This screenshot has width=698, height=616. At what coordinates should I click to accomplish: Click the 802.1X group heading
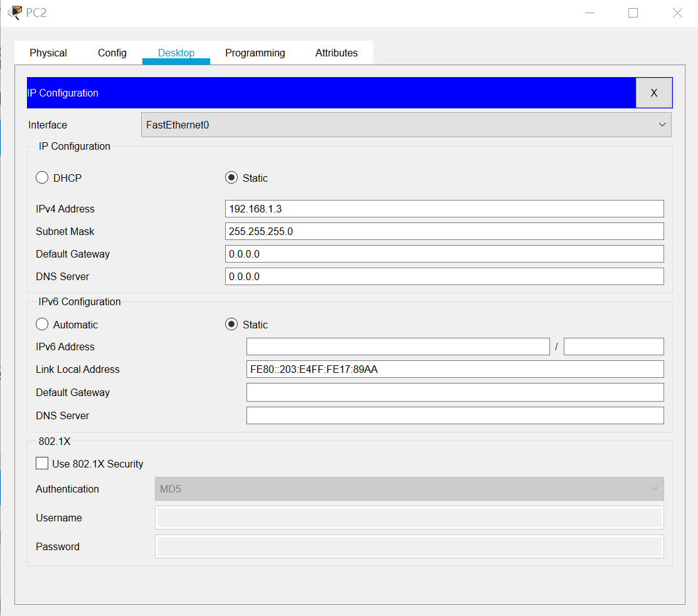pyautogui.click(x=55, y=441)
